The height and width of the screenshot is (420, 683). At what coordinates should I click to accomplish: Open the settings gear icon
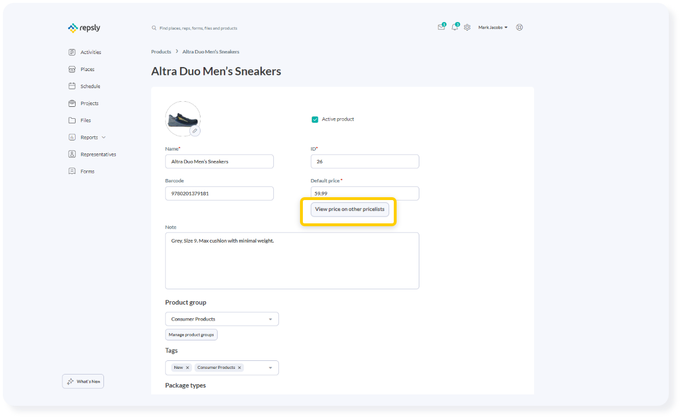pyautogui.click(x=467, y=27)
